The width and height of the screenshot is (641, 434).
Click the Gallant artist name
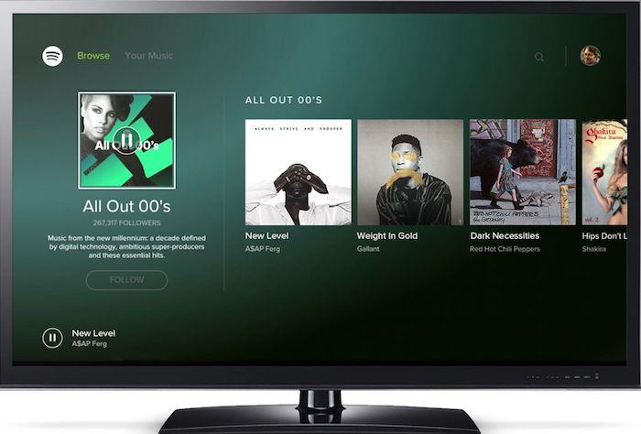coord(368,249)
